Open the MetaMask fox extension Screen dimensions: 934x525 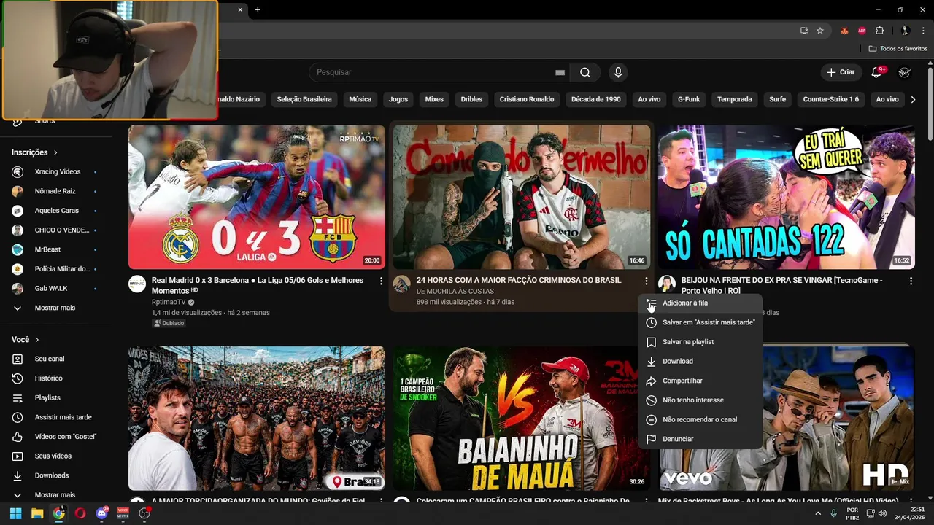[845, 31]
